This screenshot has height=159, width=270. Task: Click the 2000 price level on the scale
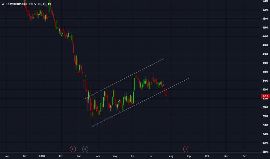(x=265, y=143)
